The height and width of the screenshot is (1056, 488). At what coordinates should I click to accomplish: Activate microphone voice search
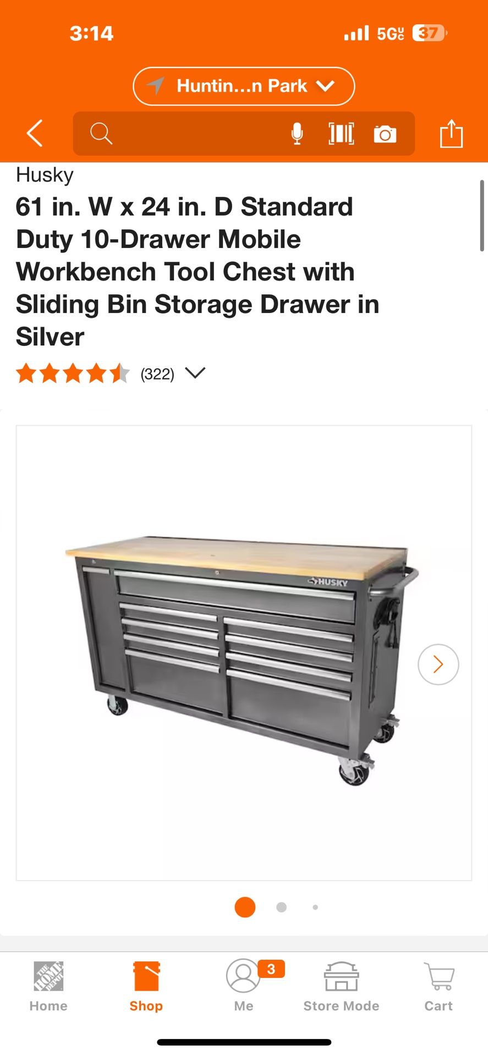(x=297, y=134)
